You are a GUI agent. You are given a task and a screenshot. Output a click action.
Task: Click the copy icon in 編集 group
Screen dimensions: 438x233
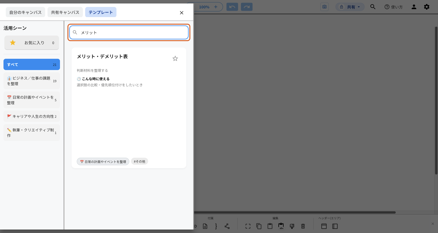point(259,226)
